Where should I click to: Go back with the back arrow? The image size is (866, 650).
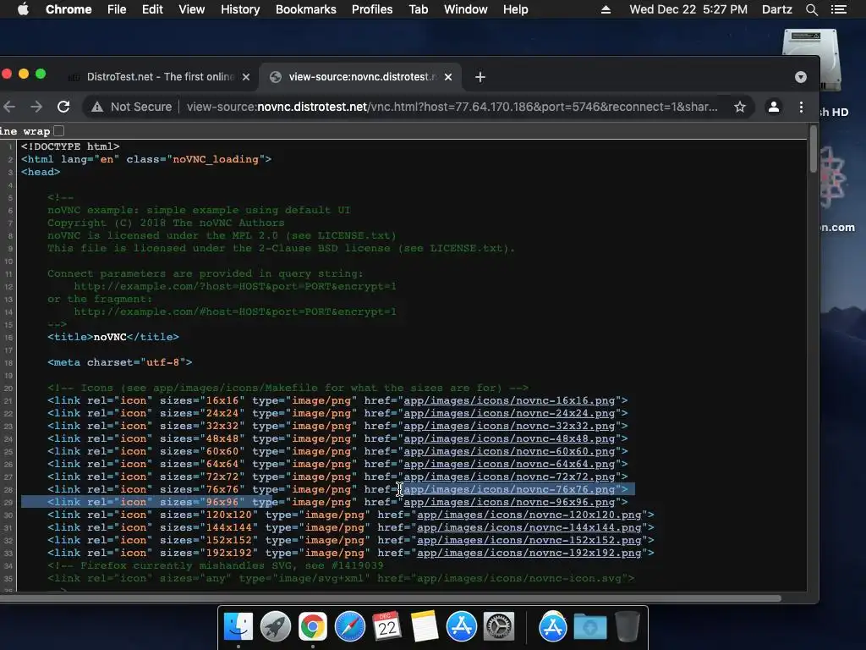[9, 107]
